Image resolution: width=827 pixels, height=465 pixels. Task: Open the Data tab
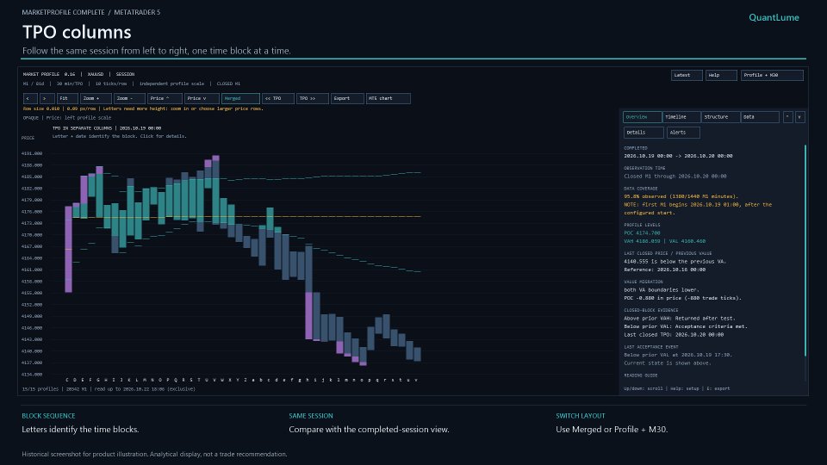point(760,117)
